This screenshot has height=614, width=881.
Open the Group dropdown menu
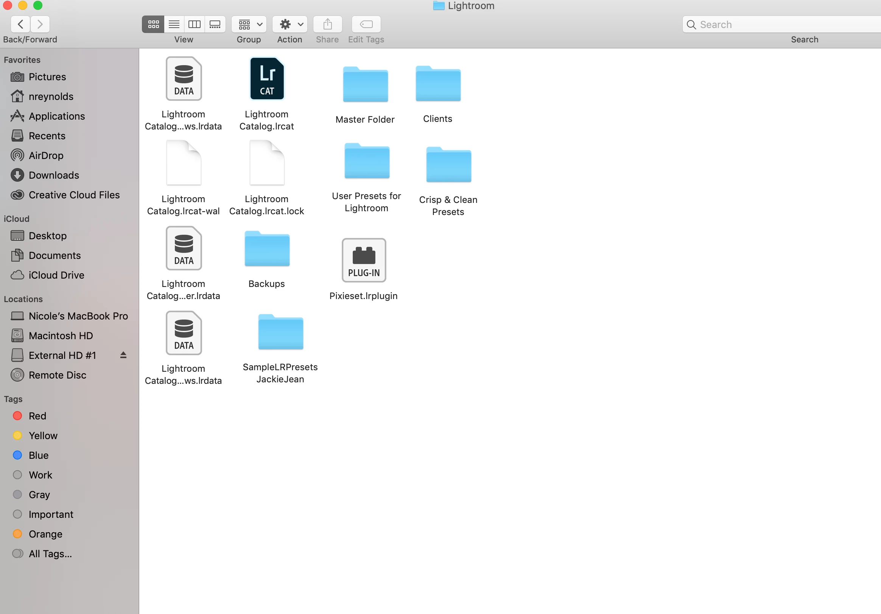pos(249,25)
